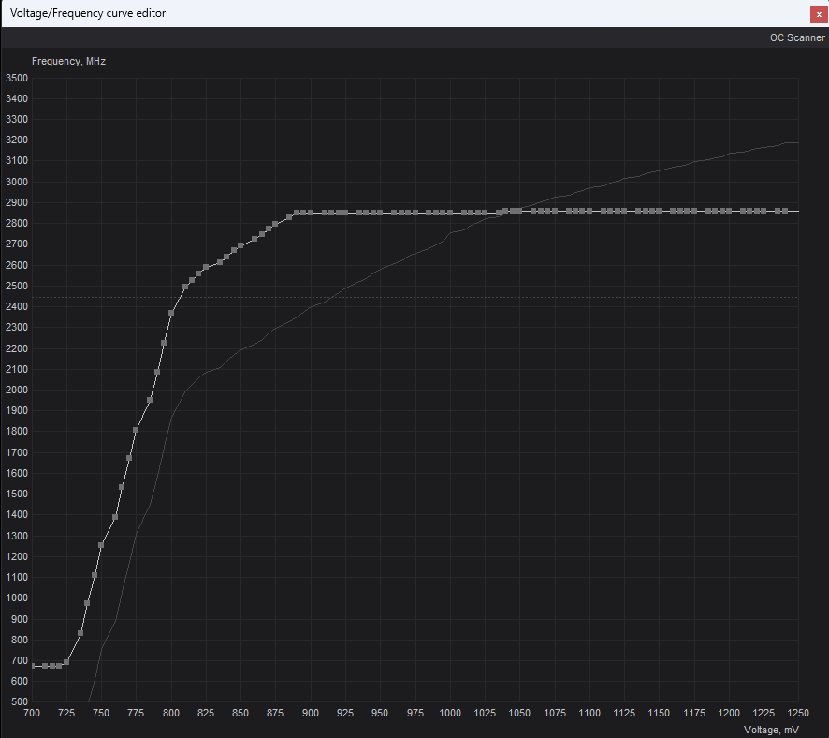Select the curve point near 830 MHz
Screen dimensions: 829x738
click(x=80, y=633)
